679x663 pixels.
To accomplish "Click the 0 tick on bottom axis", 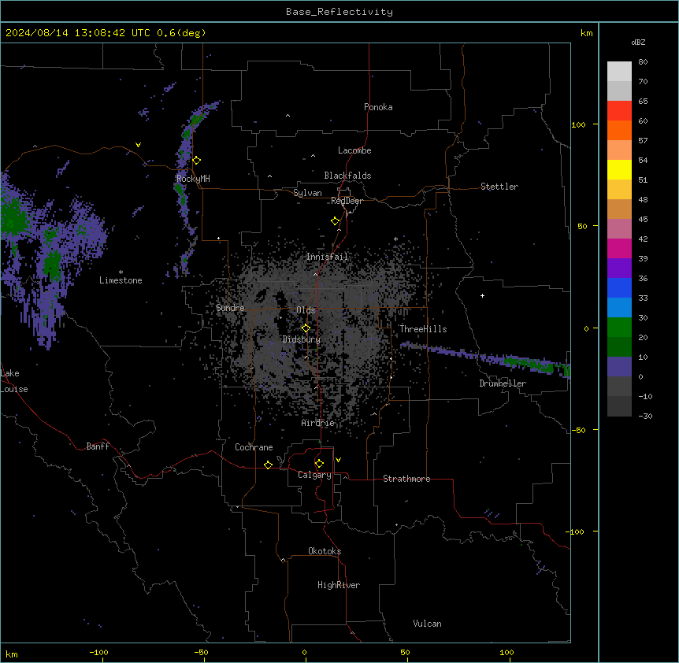I will pos(304,652).
